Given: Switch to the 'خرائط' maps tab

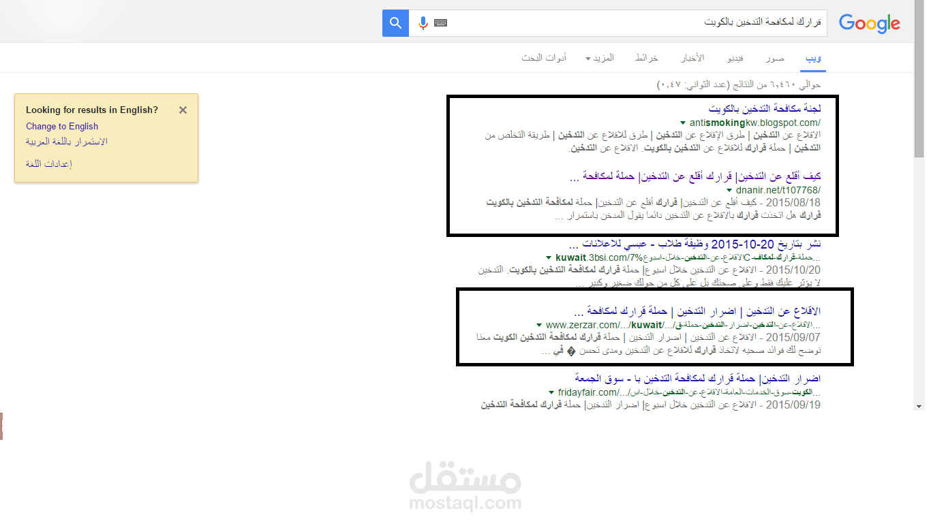Looking at the screenshot, I should point(647,58).
